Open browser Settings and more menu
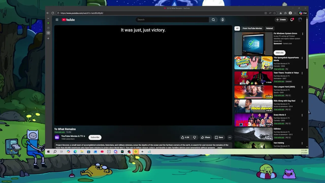Screen dimensions: 325x183 [x=295, y=13]
